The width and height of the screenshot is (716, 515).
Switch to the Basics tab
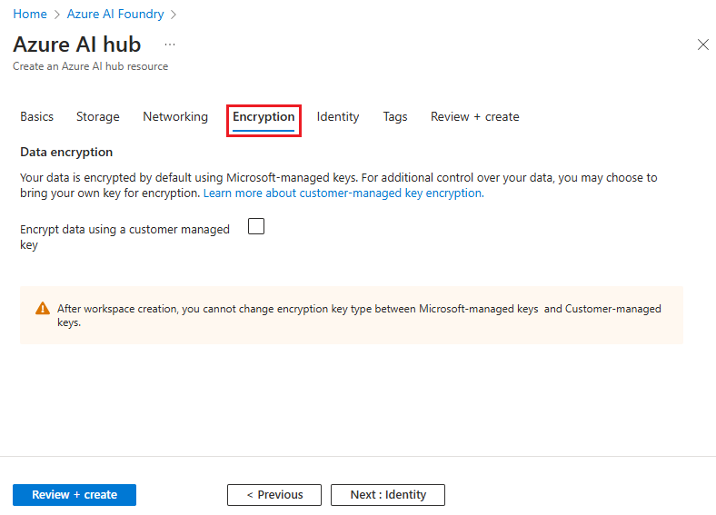click(37, 116)
